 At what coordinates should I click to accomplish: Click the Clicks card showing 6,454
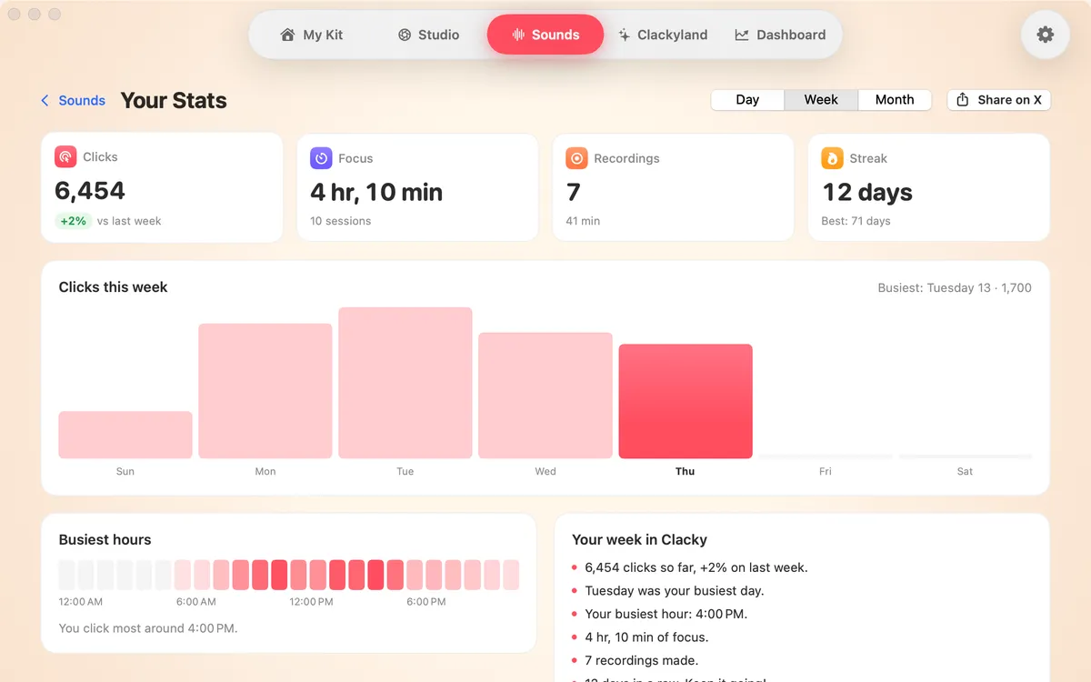[162, 187]
